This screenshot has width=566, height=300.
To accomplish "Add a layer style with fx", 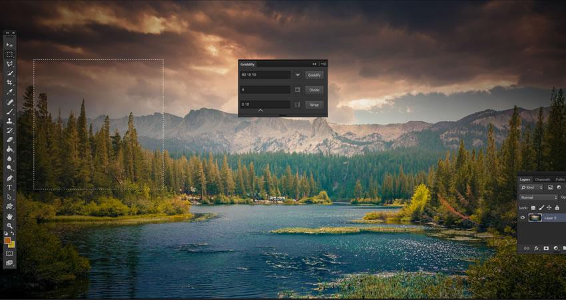I will pyautogui.click(x=537, y=248).
